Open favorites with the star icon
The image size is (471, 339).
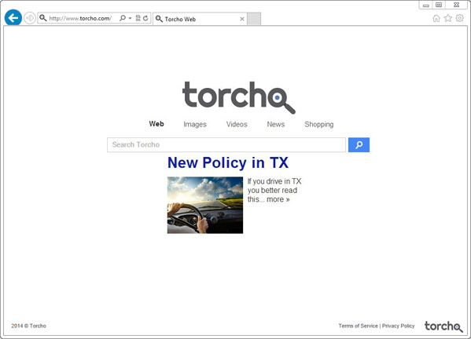tap(448, 18)
